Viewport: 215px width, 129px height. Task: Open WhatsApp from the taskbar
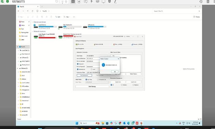tap(133, 123)
